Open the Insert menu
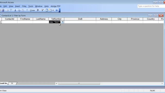This screenshot has height=93, width=165. point(18,6)
